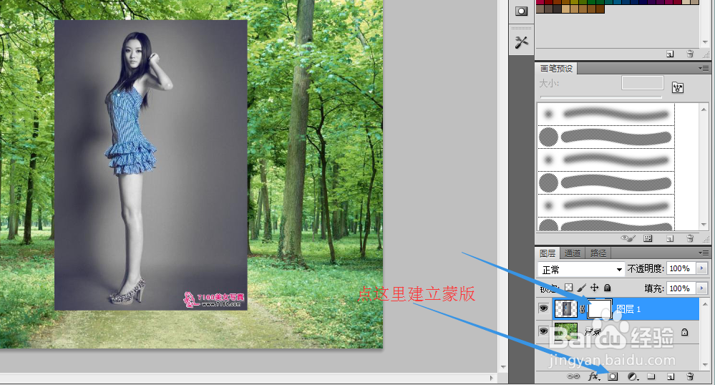Create new fill or adjustment layer
The width and height of the screenshot is (715, 385).
click(x=633, y=376)
